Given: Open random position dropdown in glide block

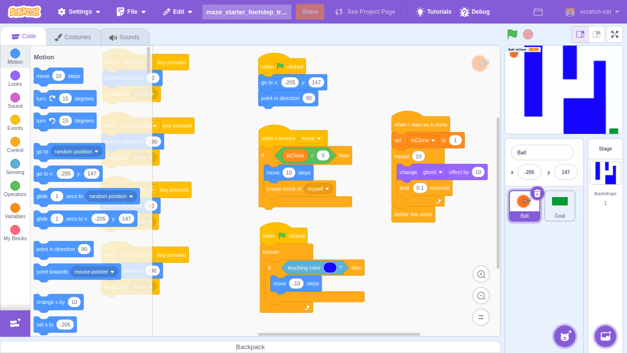Looking at the screenshot, I should (x=111, y=196).
